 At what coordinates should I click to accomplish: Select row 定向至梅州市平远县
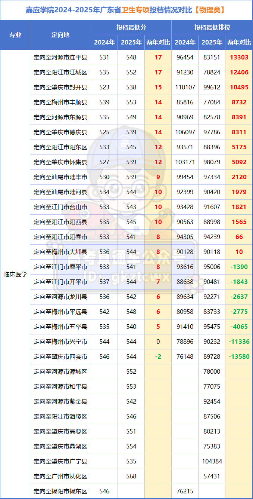click(141, 312)
